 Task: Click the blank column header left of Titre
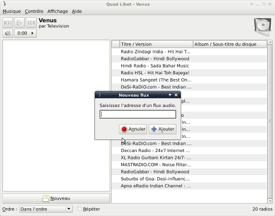pyautogui.click(x=116, y=44)
